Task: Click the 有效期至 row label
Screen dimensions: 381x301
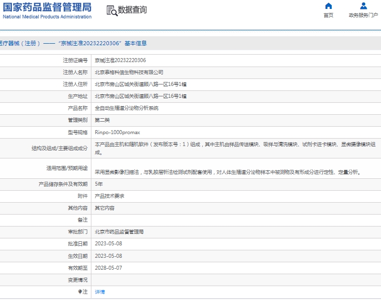Action: (x=77, y=268)
